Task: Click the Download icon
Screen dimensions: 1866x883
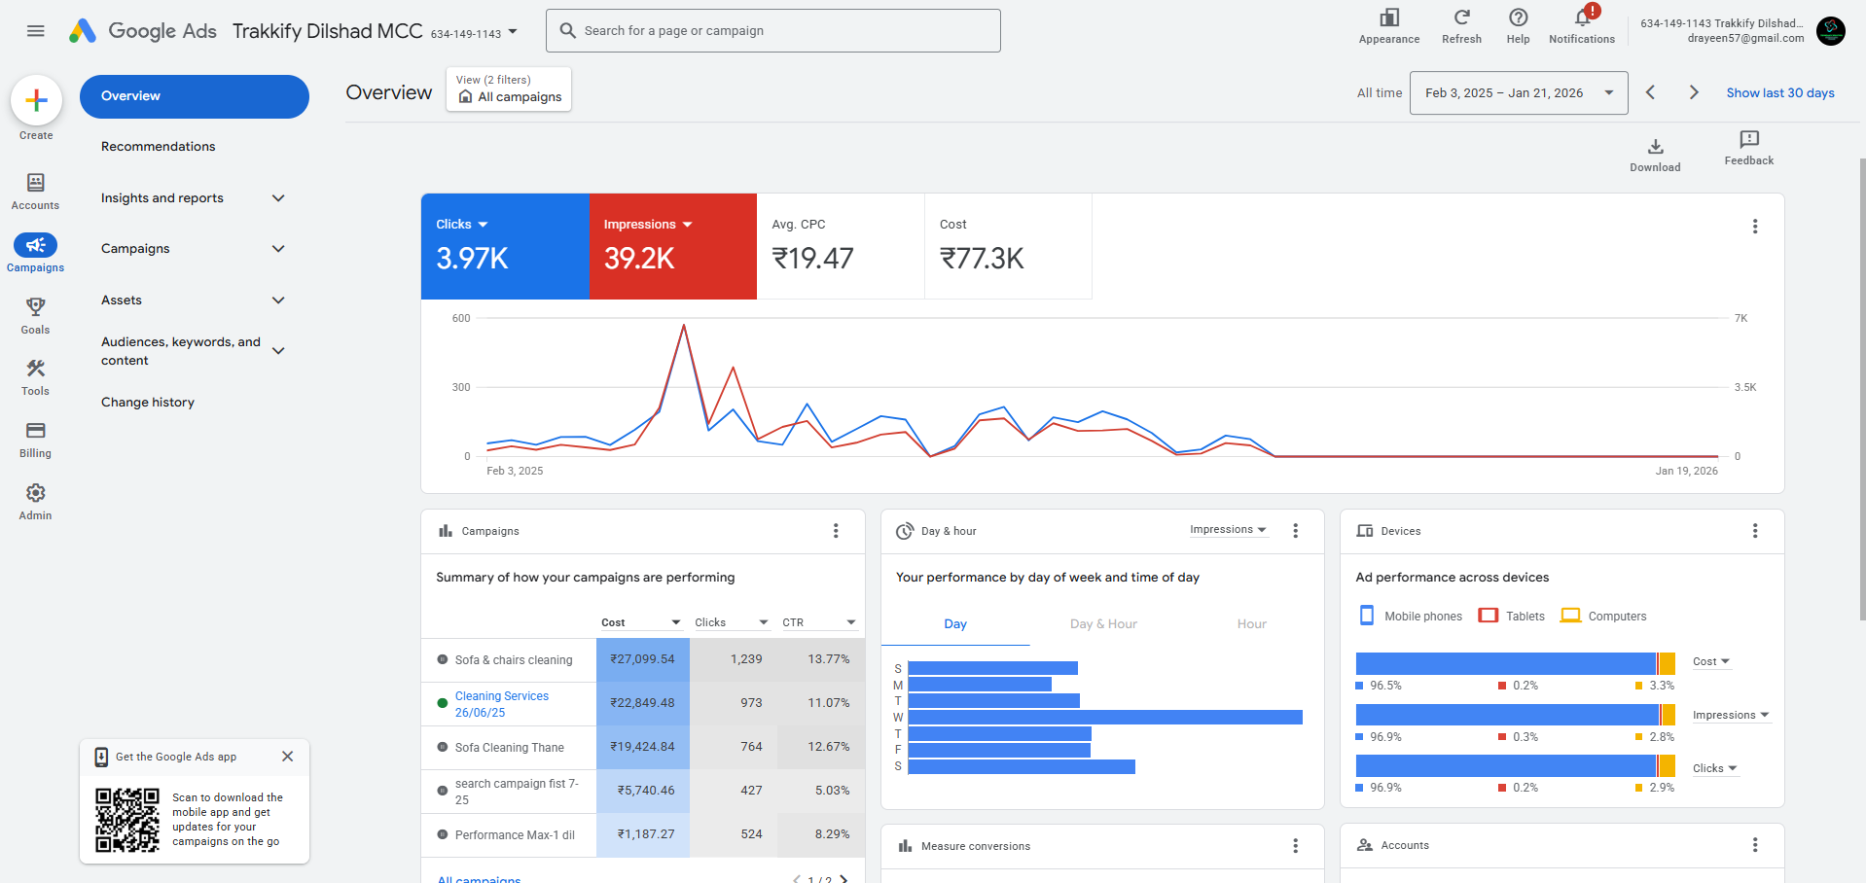Action: pos(1655,147)
